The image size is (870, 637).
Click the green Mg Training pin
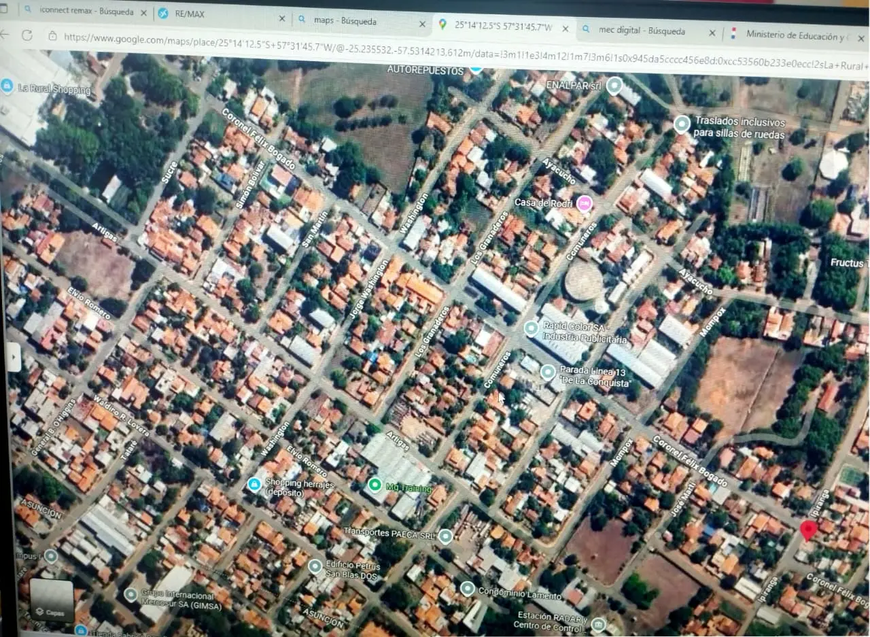click(x=375, y=485)
